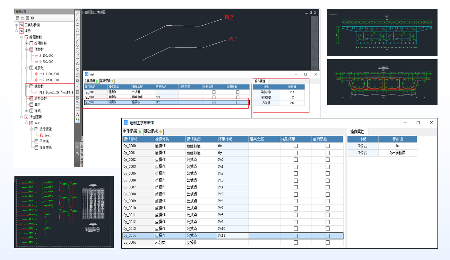Image resolution: width=450 pixels, height=260 pixels.
Task: Switch to 基础逻辑 tab in 绘制工字形断面 window
Action: (x=150, y=132)
